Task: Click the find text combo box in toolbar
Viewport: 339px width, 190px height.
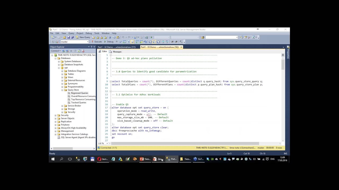Action: click(x=222, y=37)
